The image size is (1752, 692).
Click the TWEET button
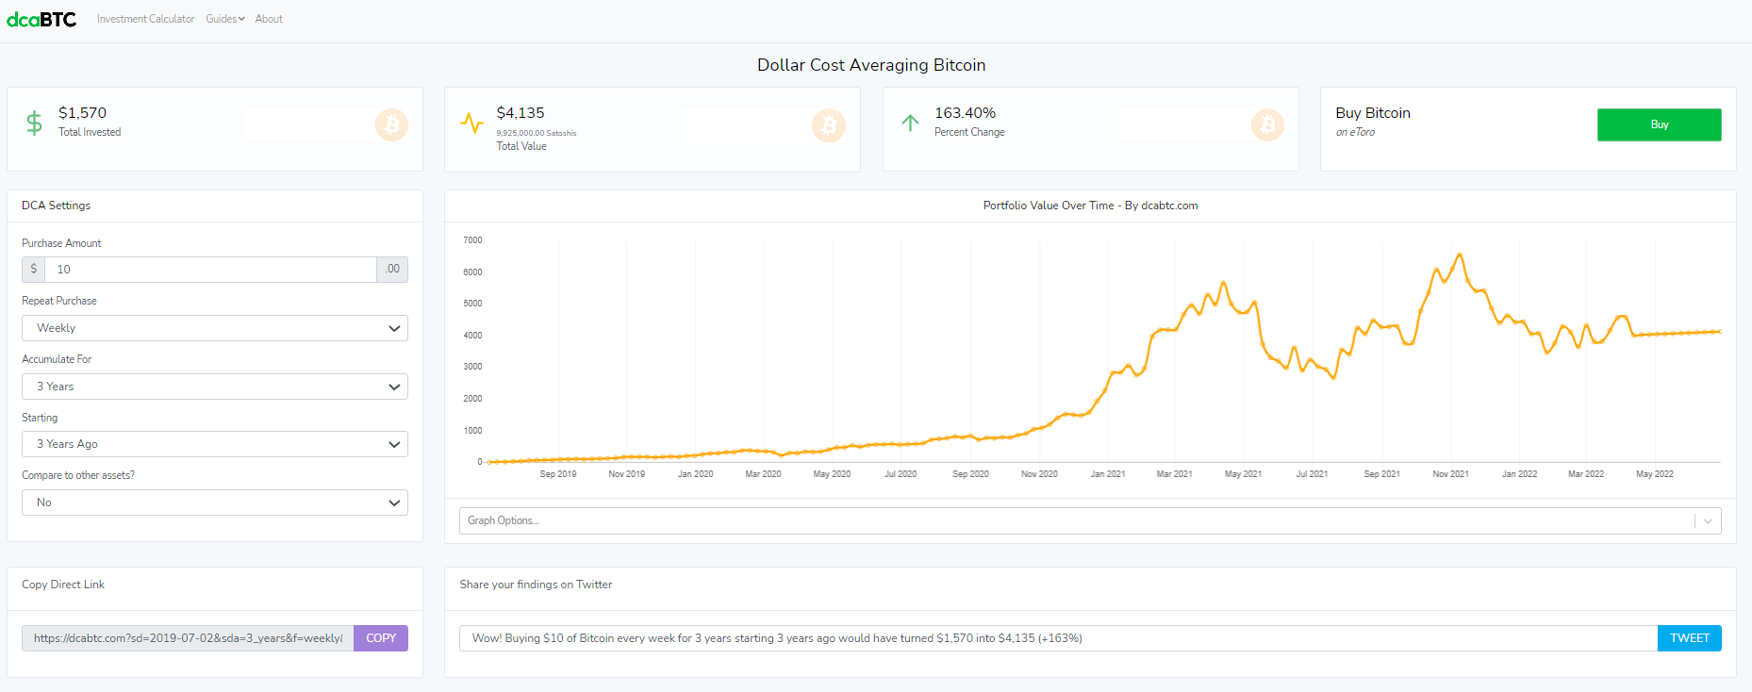pyautogui.click(x=1690, y=638)
